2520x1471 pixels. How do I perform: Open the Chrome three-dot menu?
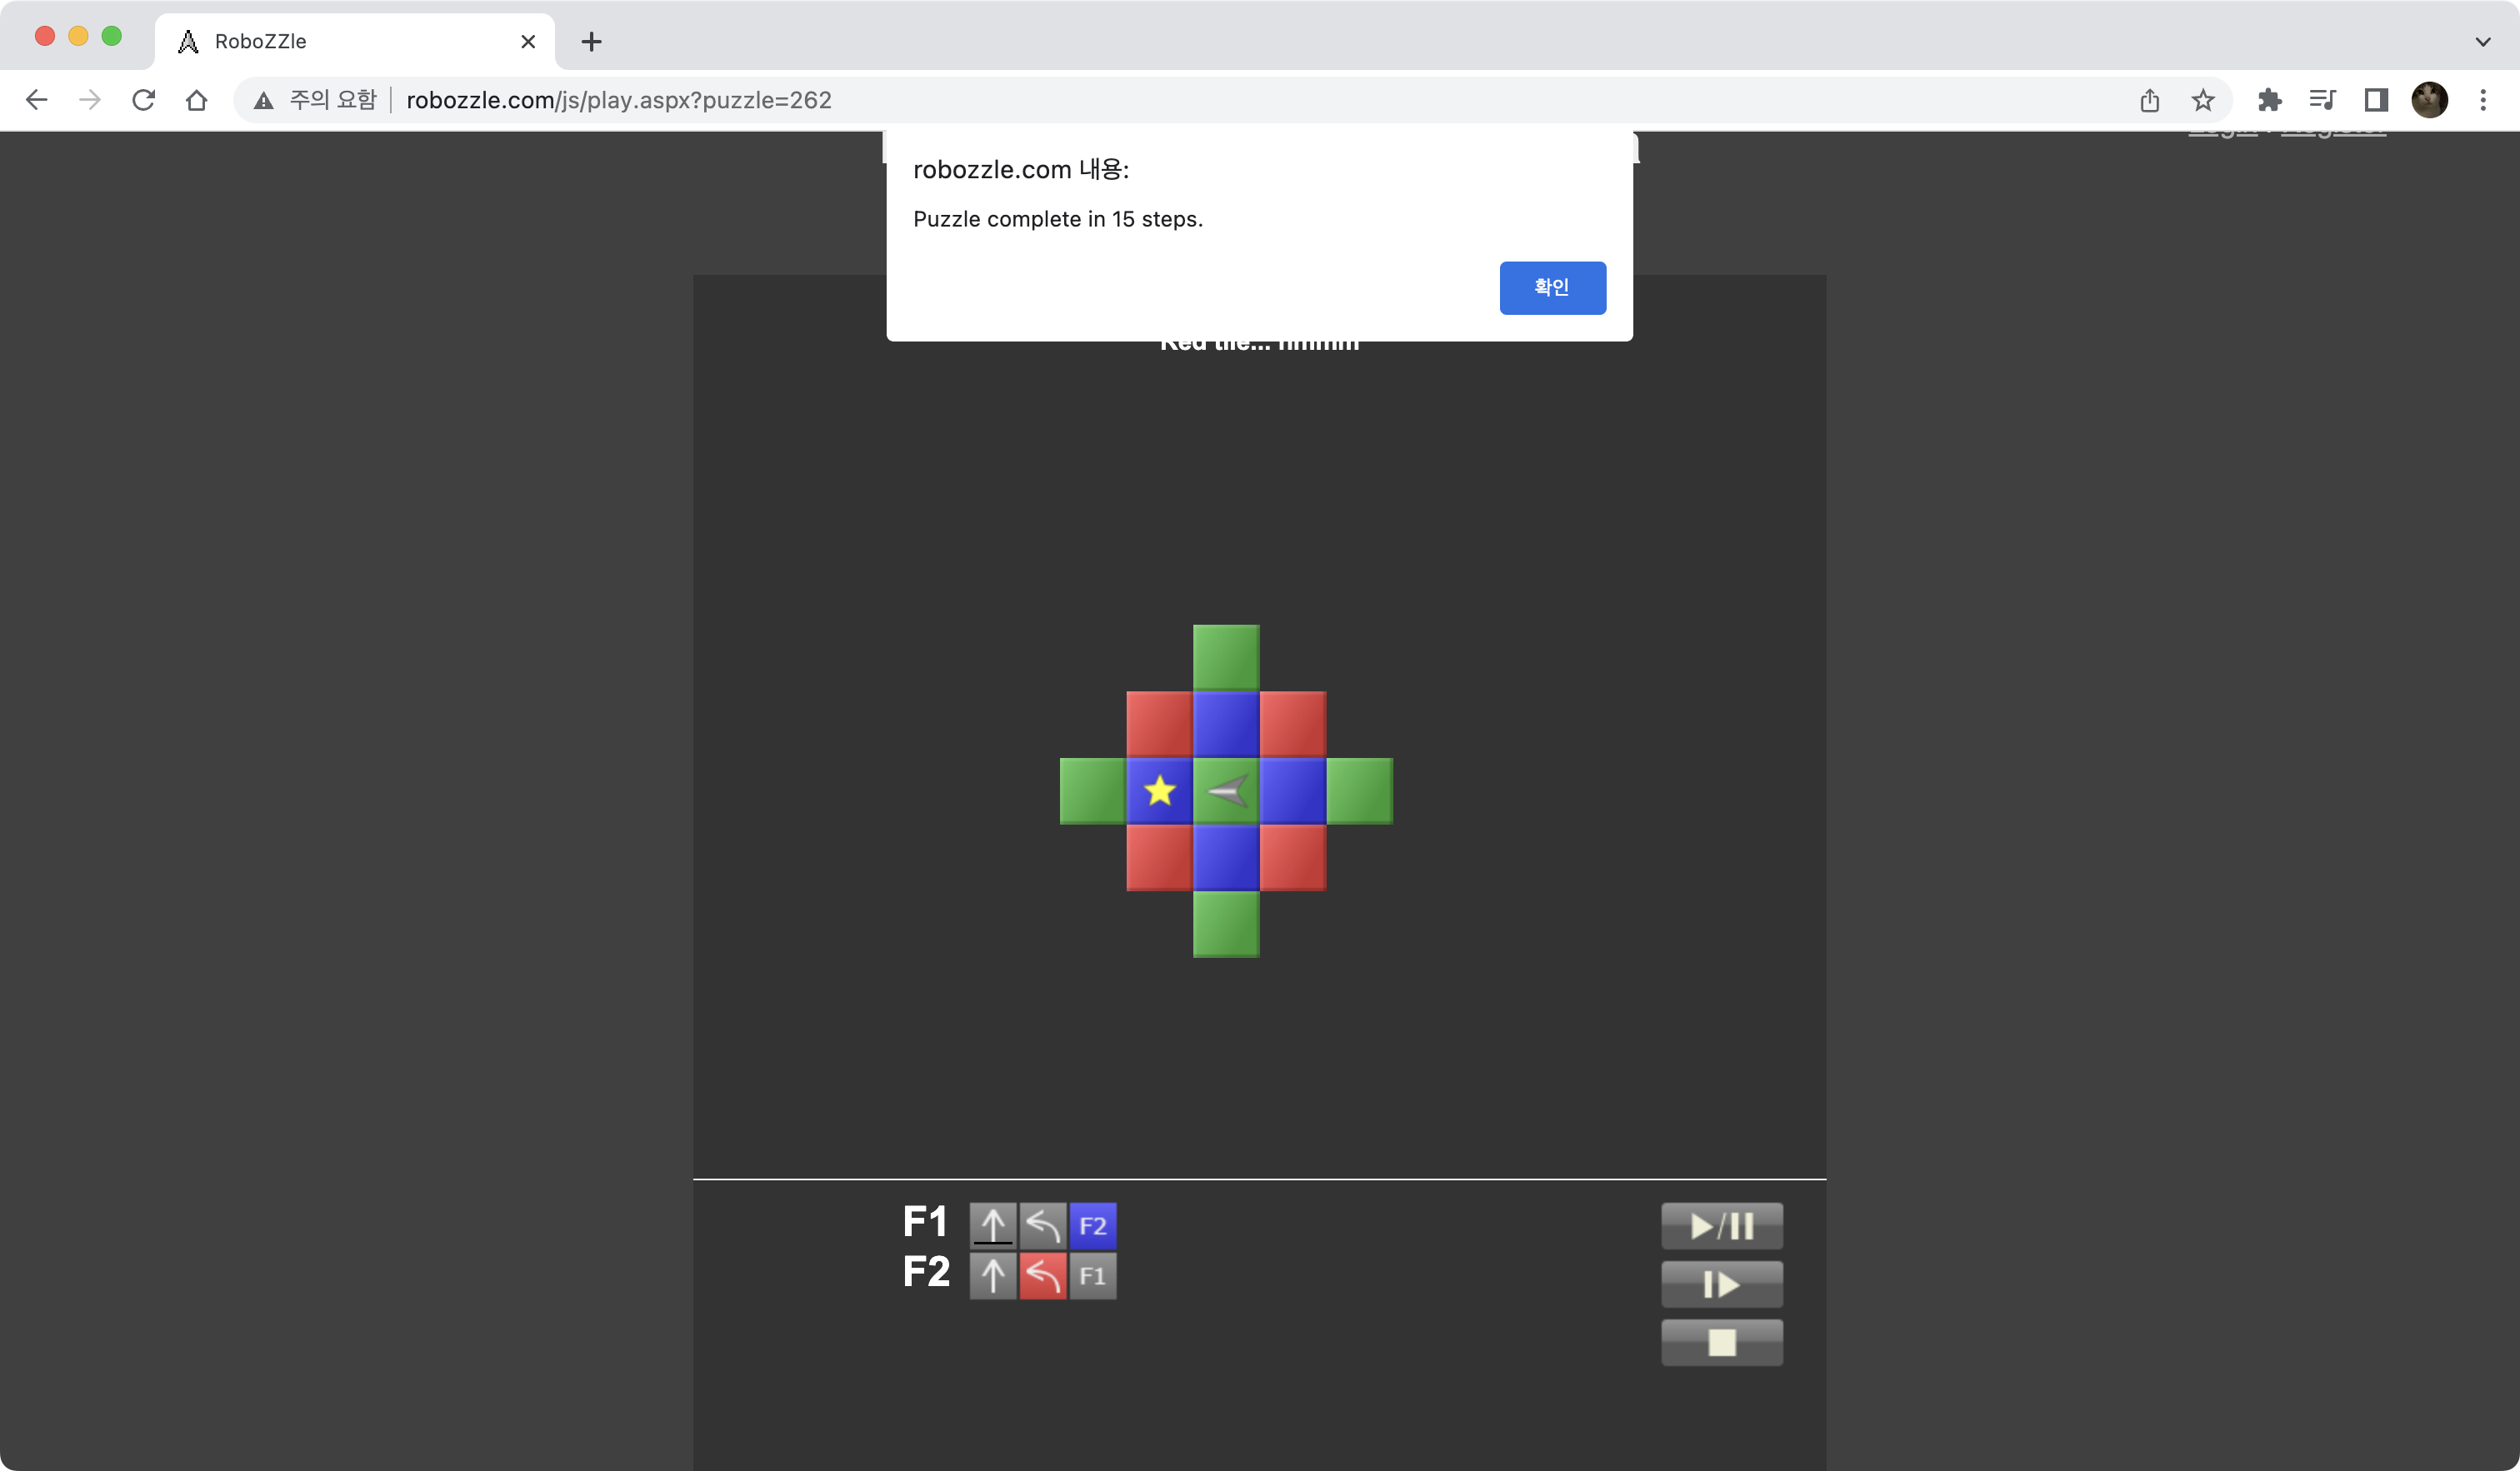coord(2483,100)
